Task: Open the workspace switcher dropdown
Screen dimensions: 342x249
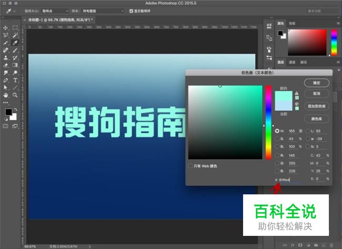Action: click(323, 11)
